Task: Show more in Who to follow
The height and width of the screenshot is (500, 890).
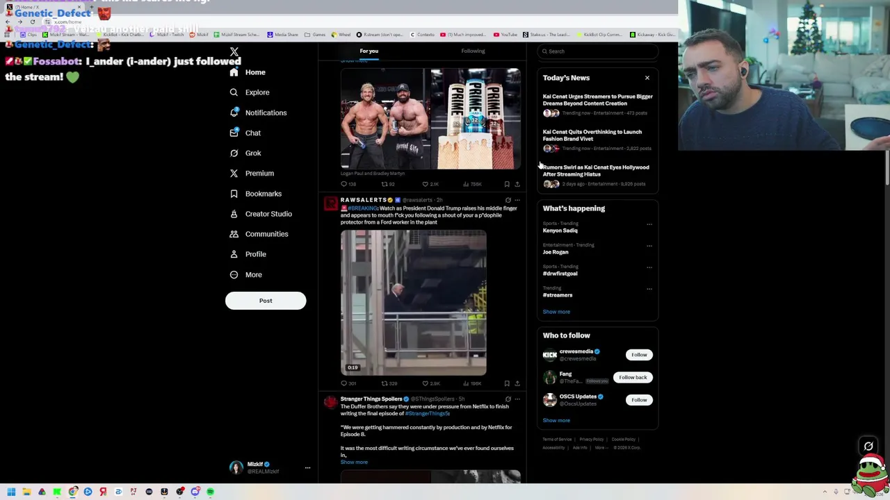Action: tap(556, 421)
